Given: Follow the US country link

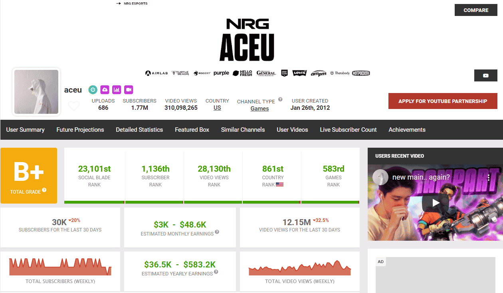Looking at the screenshot, I should (x=217, y=108).
